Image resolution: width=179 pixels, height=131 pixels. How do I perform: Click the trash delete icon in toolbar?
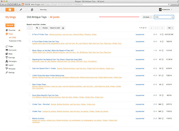[63, 28]
